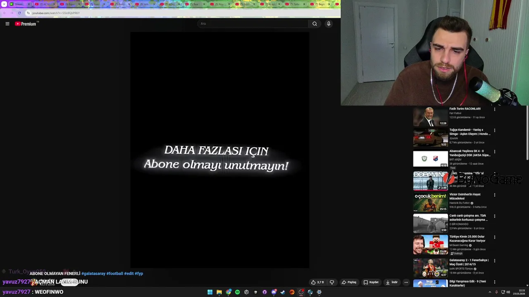Click browser forward arrow
The image size is (529, 297).
12,13
